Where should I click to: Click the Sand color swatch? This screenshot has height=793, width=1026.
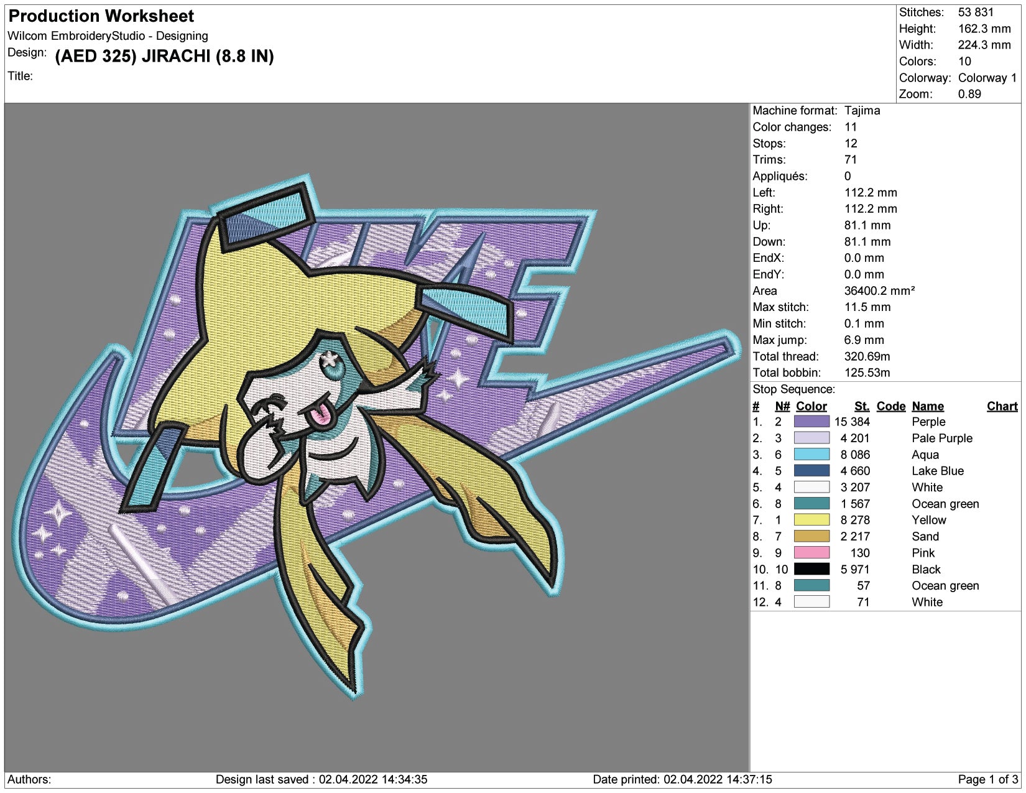click(811, 536)
